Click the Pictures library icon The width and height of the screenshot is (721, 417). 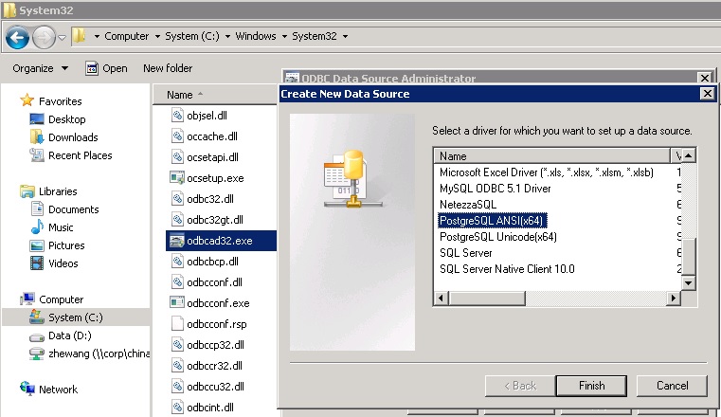tap(37, 245)
